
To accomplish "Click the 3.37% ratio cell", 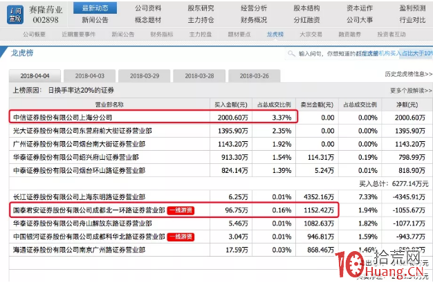I will (x=282, y=118).
